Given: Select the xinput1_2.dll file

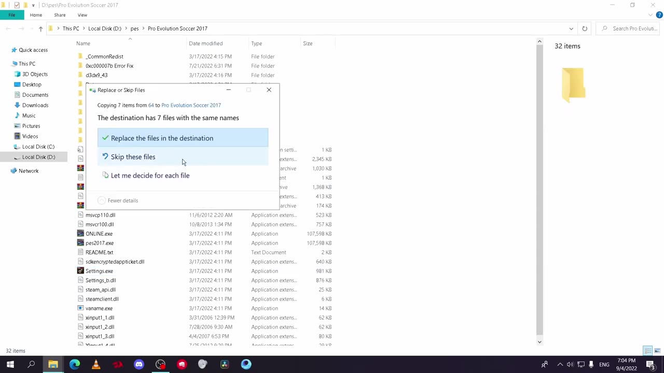Looking at the screenshot, I should tap(100, 327).
